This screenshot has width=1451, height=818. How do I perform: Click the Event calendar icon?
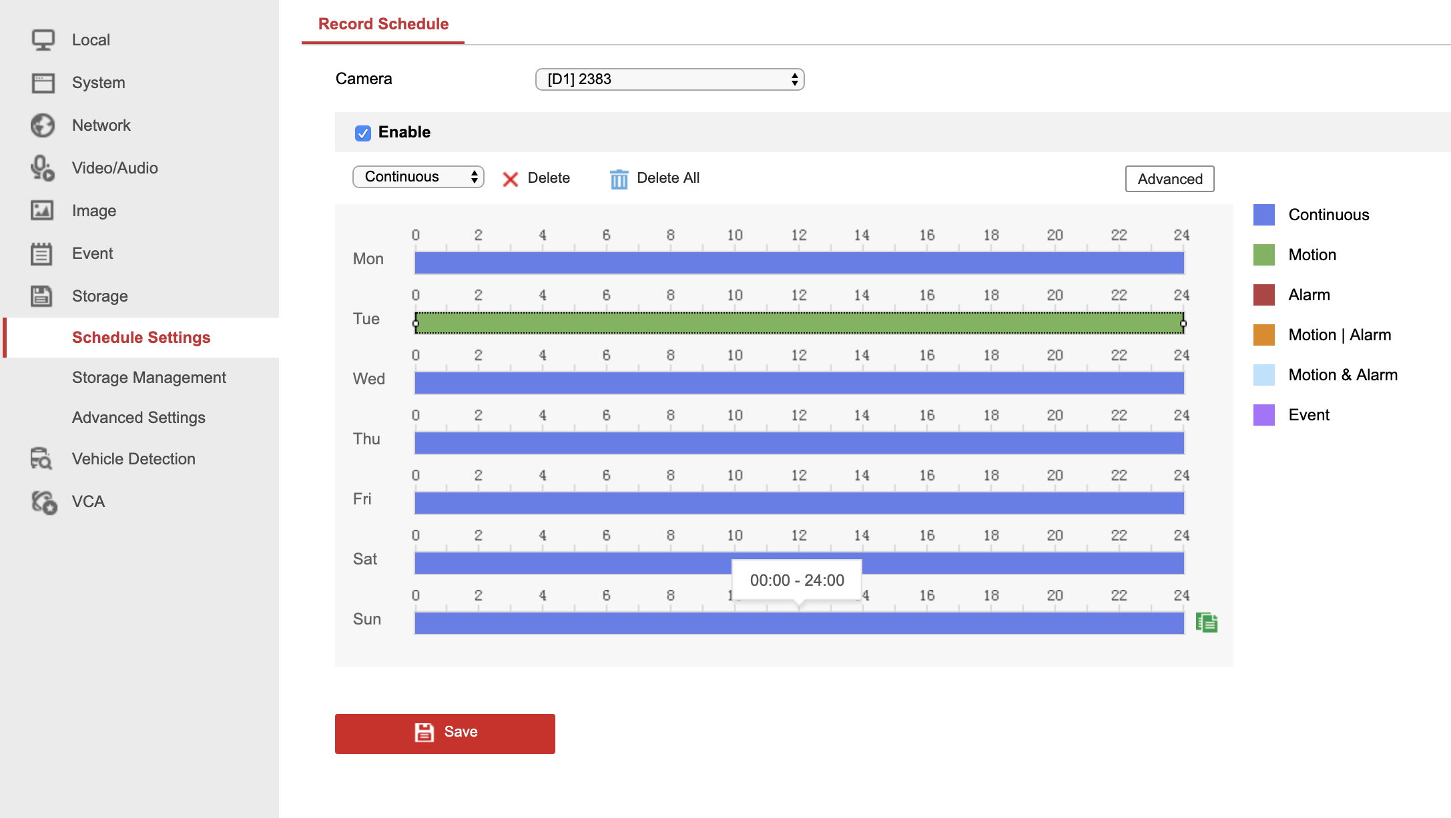(42, 254)
